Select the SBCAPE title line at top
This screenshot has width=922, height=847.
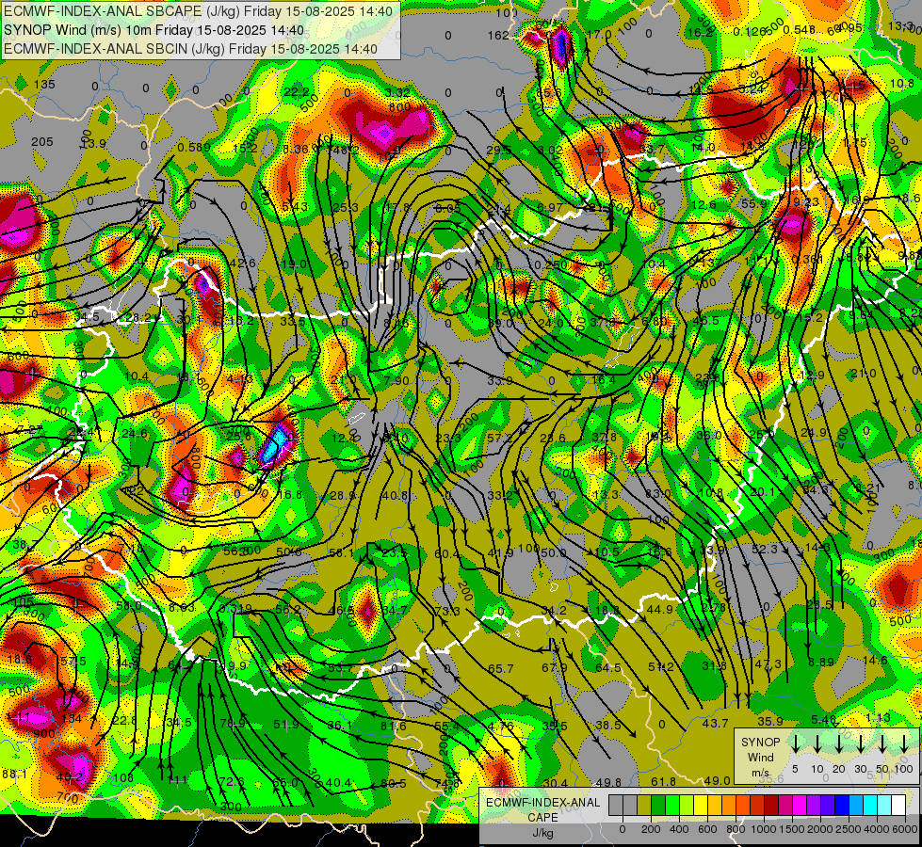pyautogui.click(x=198, y=10)
